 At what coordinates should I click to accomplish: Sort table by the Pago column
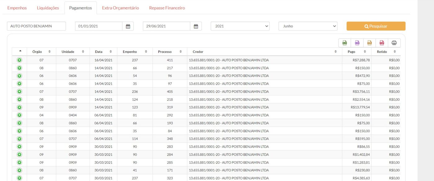pos(357,52)
